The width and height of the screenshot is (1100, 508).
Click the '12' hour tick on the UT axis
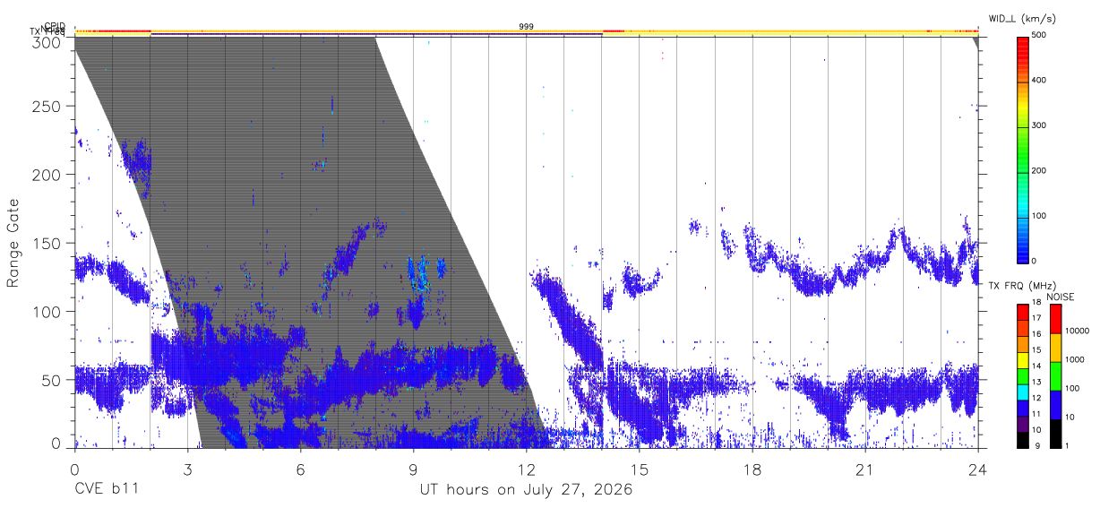tap(526, 469)
